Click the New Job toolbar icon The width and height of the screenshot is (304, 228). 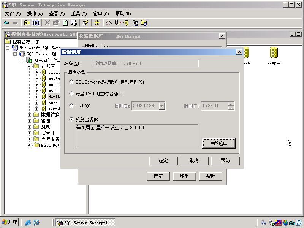click(144, 23)
